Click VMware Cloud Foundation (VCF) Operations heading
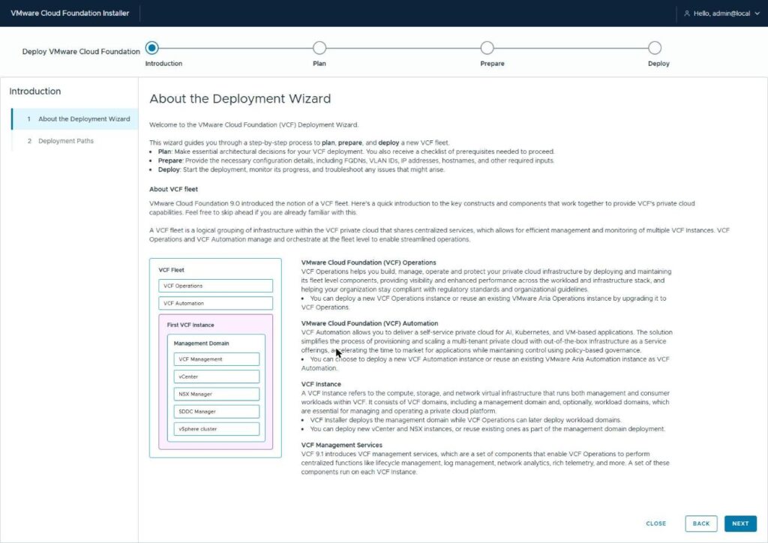 [x=368, y=262]
